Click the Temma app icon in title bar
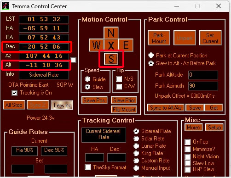 tap(6, 6)
